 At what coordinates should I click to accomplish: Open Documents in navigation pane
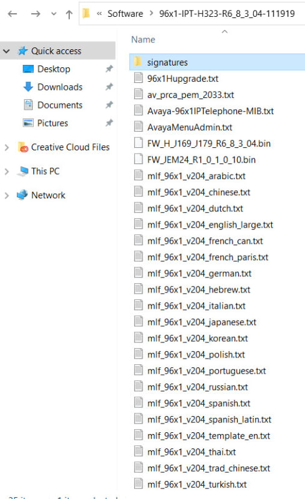point(60,105)
